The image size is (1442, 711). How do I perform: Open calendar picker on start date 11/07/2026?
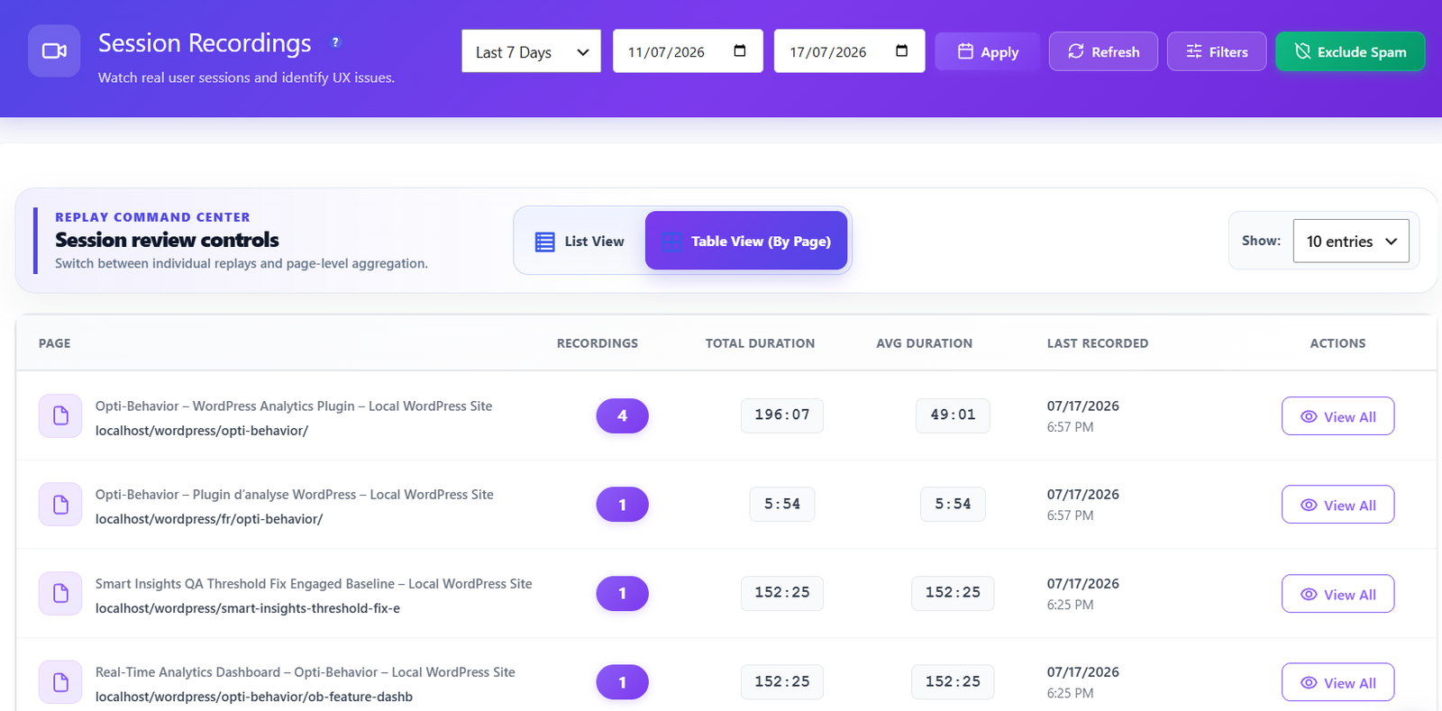coord(740,50)
